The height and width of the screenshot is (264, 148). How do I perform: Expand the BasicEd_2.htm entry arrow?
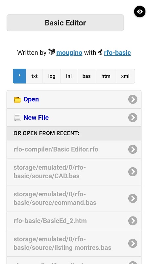tap(133, 221)
